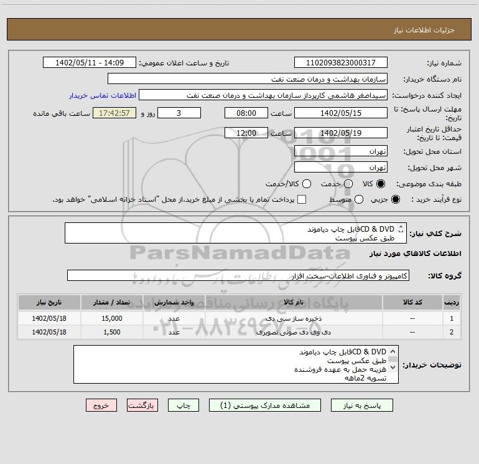Click the remaining time 17:42:57 field
Image resolution: width=479 pixels, height=464 pixels.
coord(114,113)
